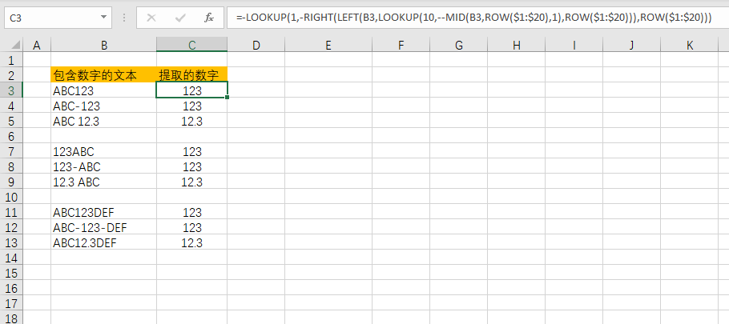Viewport: 729px width, 324px height.
Task: Select the cell containing 123-ABC
Action: 103,167
